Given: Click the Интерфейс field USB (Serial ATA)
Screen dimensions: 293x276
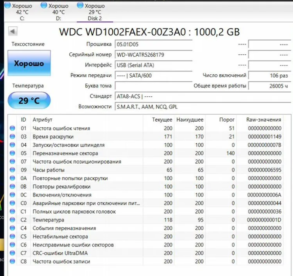Looking at the screenshot, I should 153,65.
